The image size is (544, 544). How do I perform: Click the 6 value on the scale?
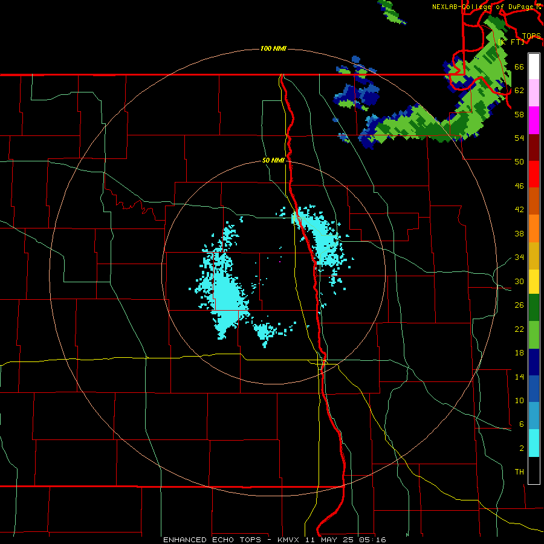521,424
